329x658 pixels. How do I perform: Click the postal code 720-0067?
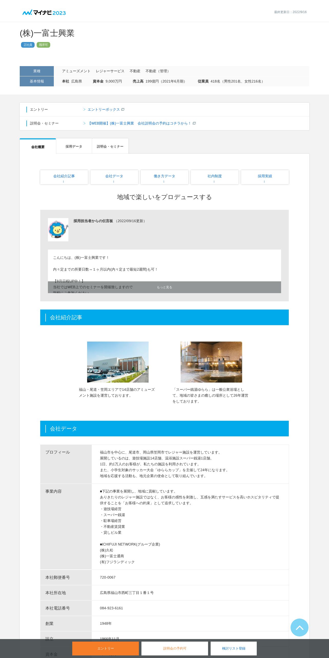(108, 577)
